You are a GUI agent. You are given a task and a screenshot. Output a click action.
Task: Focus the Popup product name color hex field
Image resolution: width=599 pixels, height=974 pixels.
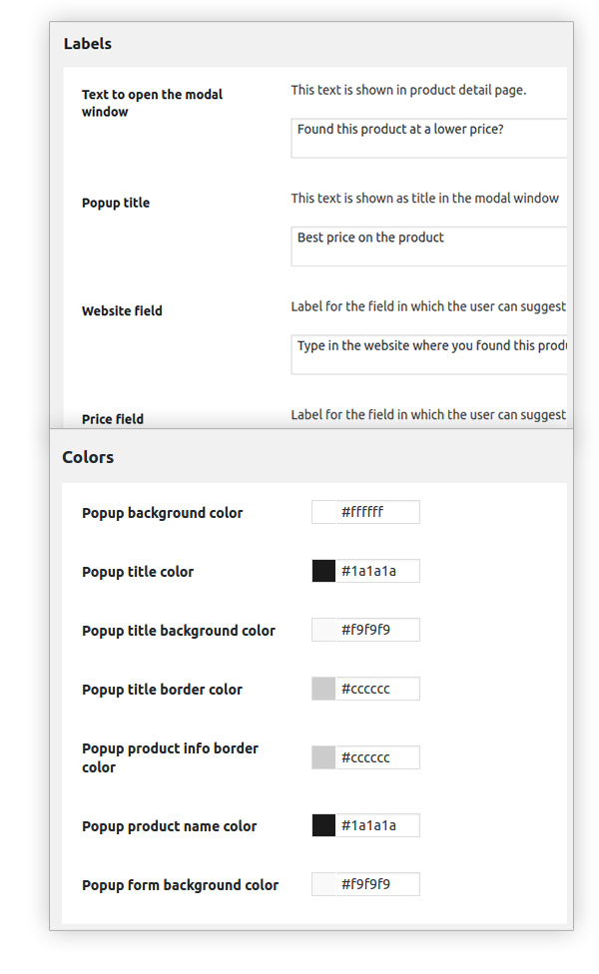point(377,825)
